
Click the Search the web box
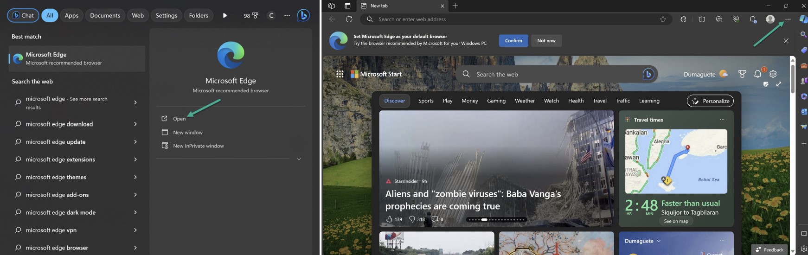pyautogui.click(x=556, y=74)
